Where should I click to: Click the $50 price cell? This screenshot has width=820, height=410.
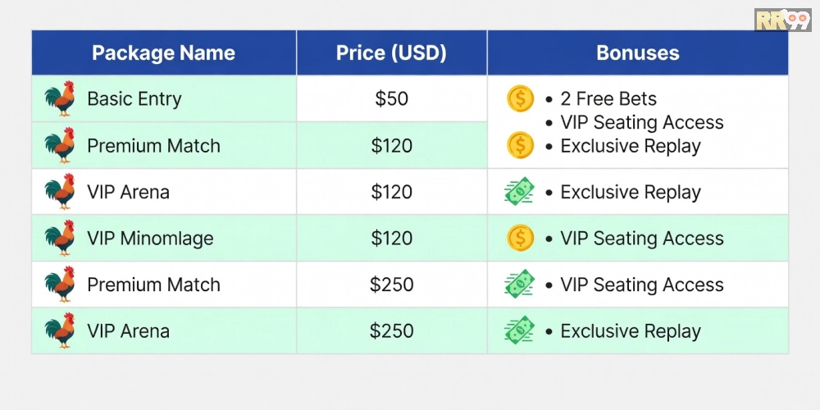391,99
